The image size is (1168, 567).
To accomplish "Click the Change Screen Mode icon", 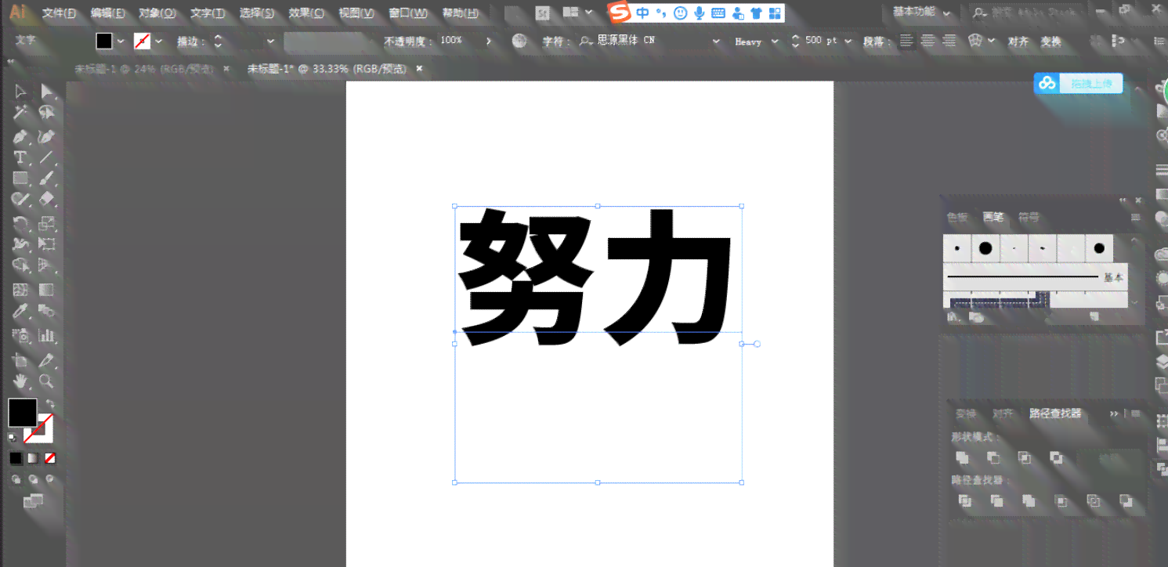I will pyautogui.click(x=33, y=501).
